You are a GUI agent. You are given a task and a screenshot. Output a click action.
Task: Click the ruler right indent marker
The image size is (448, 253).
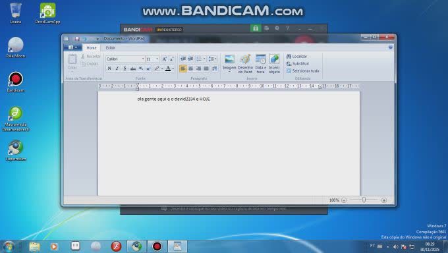click(x=320, y=87)
